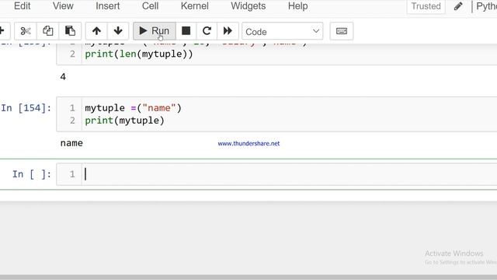
Task: Run the selected cell
Action: pyautogui.click(x=155, y=31)
